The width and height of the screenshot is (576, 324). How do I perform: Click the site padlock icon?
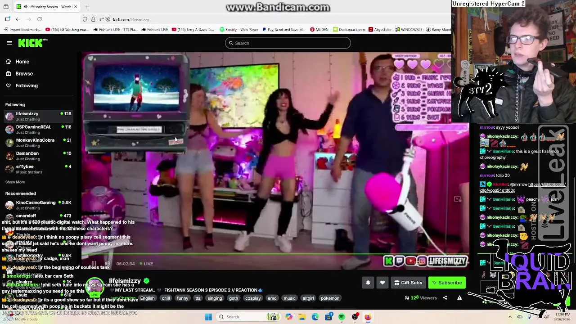[x=93, y=19]
